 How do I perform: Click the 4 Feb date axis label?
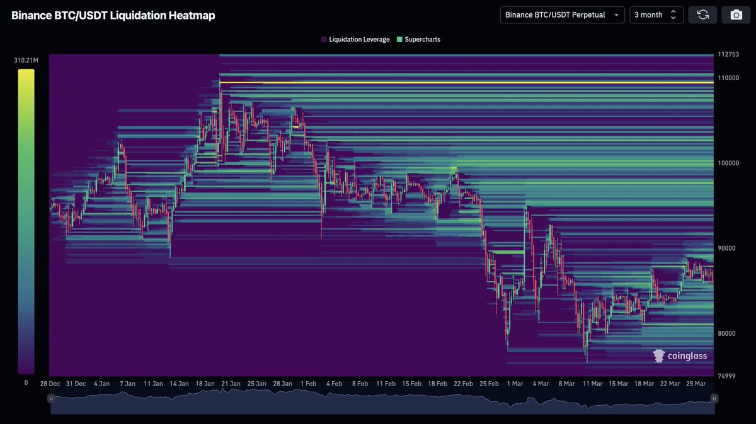pyautogui.click(x=334, y=383)
